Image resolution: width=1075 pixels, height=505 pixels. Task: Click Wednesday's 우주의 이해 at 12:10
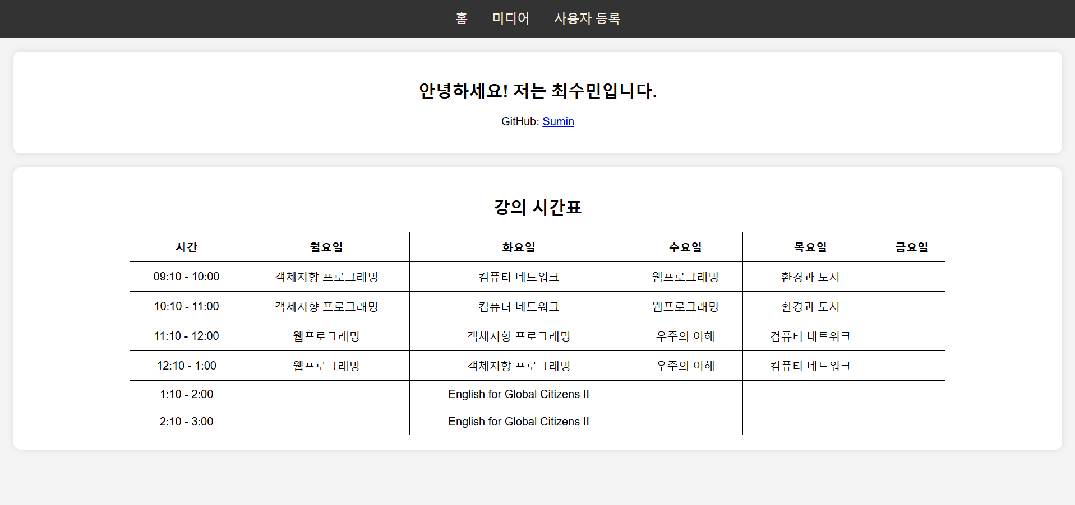point(685,366)
